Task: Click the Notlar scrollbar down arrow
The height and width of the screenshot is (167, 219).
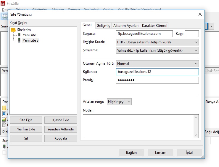Action: coord(196,135)
